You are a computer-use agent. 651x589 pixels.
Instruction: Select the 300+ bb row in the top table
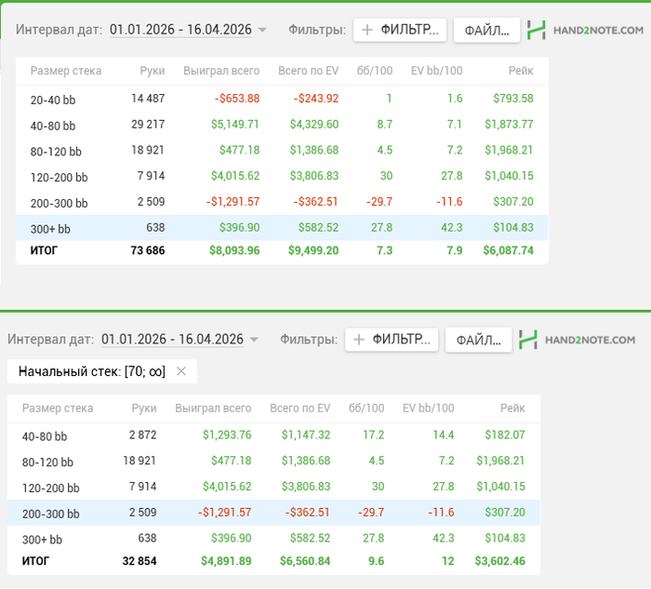[x=282, y=228]
